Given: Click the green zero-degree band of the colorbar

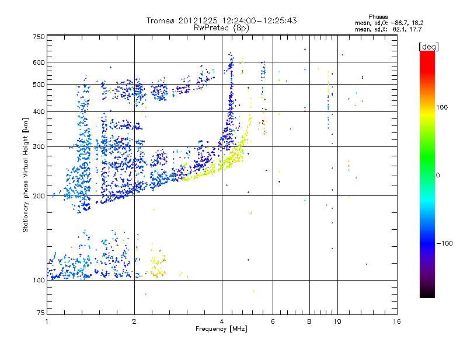Looking at the screenshot, I should pyautogui.click(x=427, y=175).
